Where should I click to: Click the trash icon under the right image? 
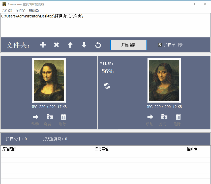tap(178, 117)
